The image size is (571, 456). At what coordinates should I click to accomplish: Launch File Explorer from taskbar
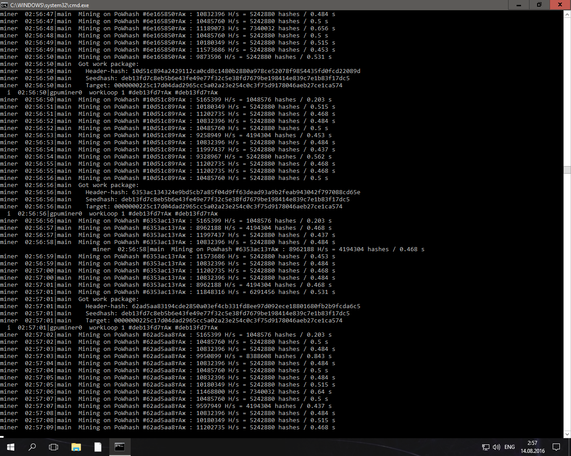[76, 447]
